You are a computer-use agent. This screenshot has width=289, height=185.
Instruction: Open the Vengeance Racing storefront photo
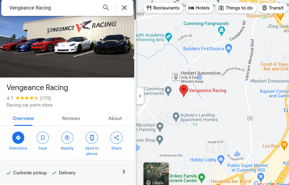pyautogui.click(x=67, y=47)
